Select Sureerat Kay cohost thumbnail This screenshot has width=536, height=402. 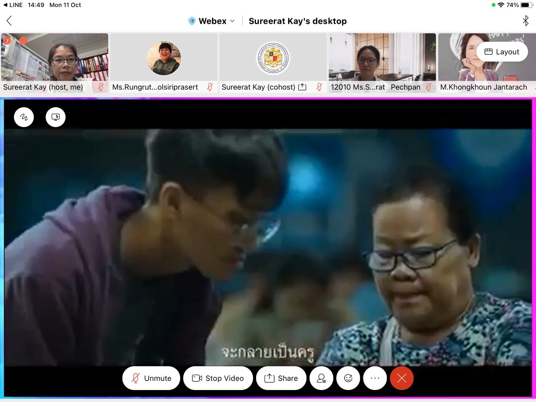tap(273, 63)
